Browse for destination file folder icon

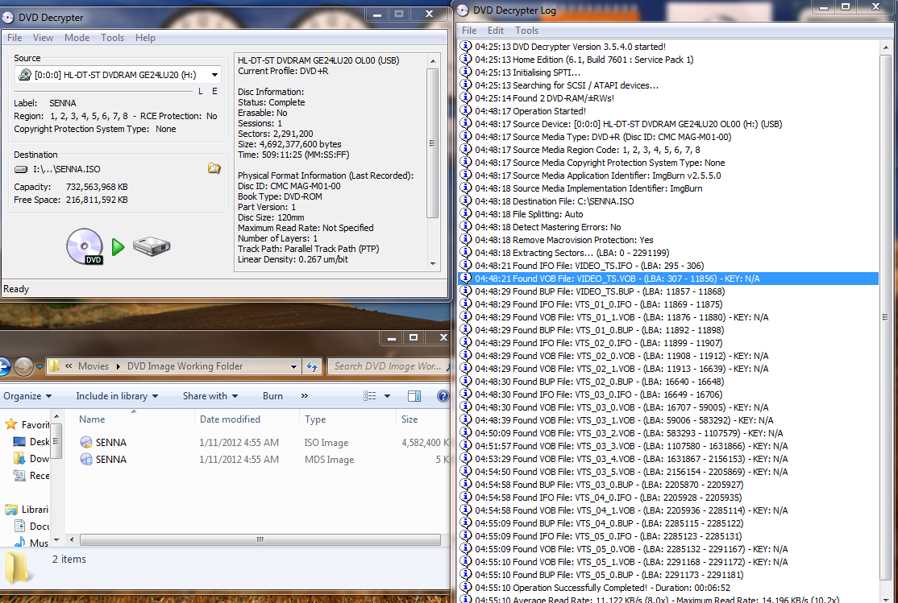click(x=214, y=168)
